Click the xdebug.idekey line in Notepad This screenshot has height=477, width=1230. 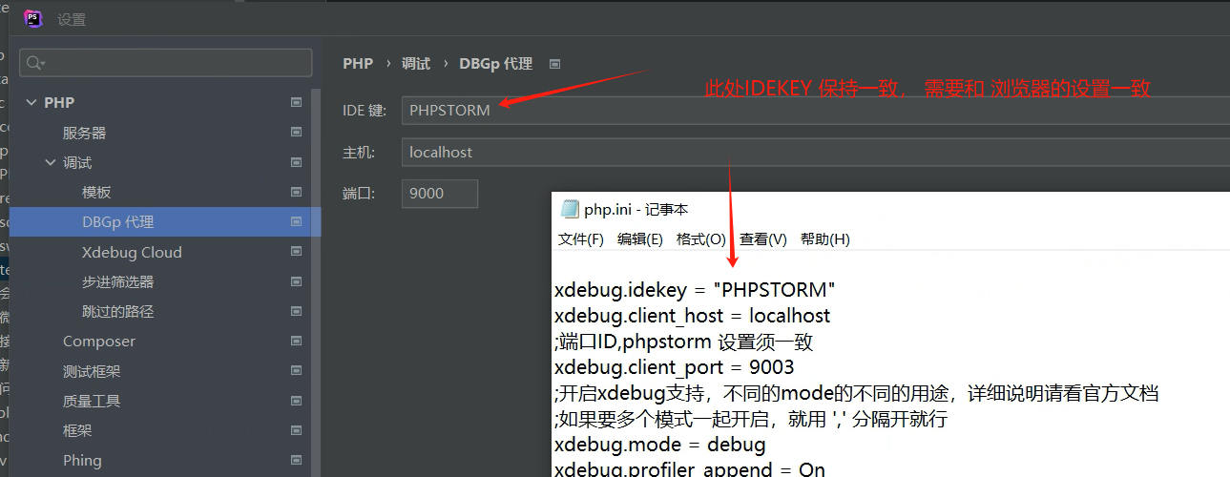(696, 289)
